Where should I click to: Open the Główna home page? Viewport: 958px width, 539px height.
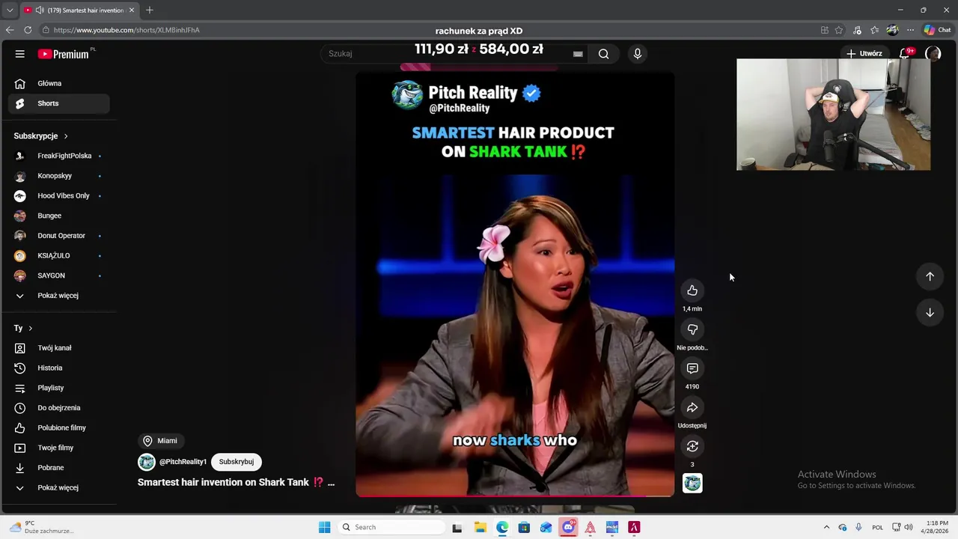pyautogui.click(x=59, y=83)
